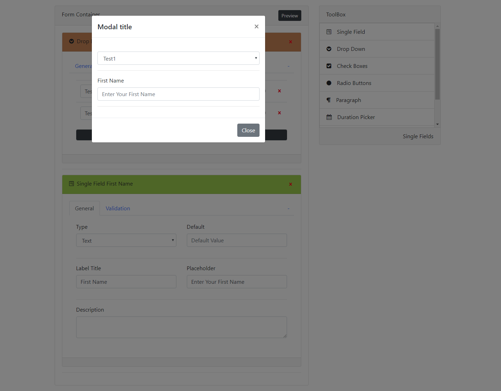Click the Description label
The image size is (501, 391).
[x=90, y=310]
